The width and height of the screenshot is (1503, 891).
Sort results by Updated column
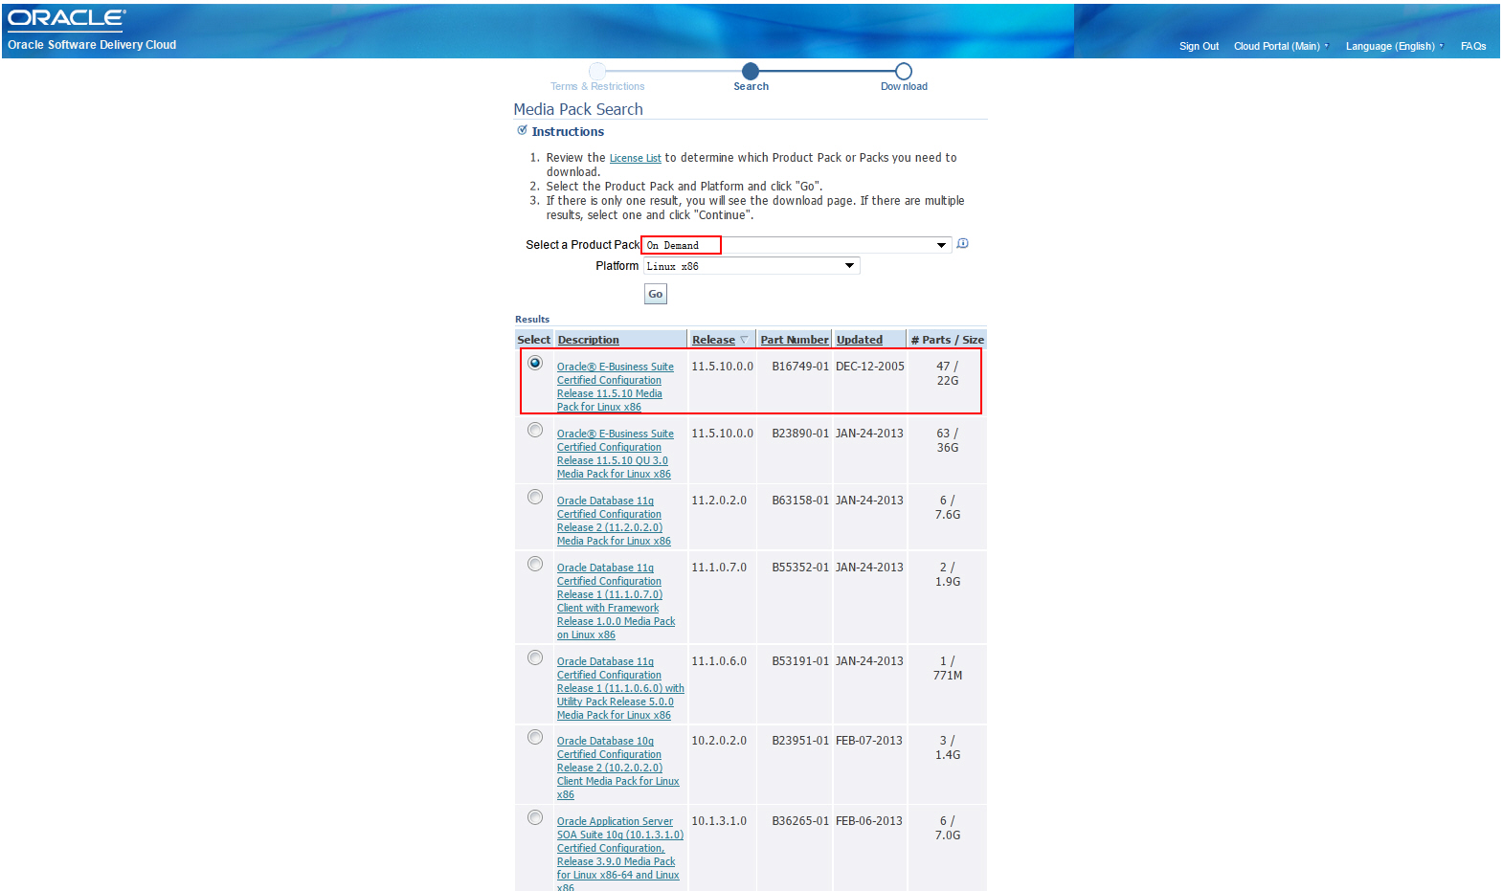pyautogui.click(x=860, y=340)
